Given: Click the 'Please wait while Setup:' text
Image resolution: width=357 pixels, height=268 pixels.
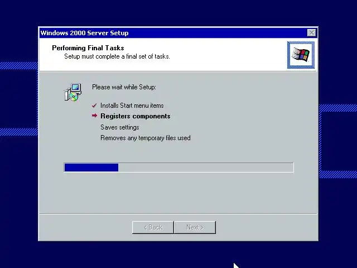Looking at the screenshot, I should click(x=124, y=87).
